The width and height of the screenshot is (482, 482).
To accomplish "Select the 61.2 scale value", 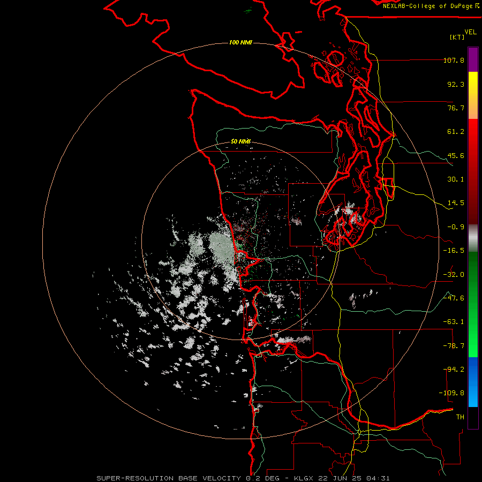I will tap(456, 132).
